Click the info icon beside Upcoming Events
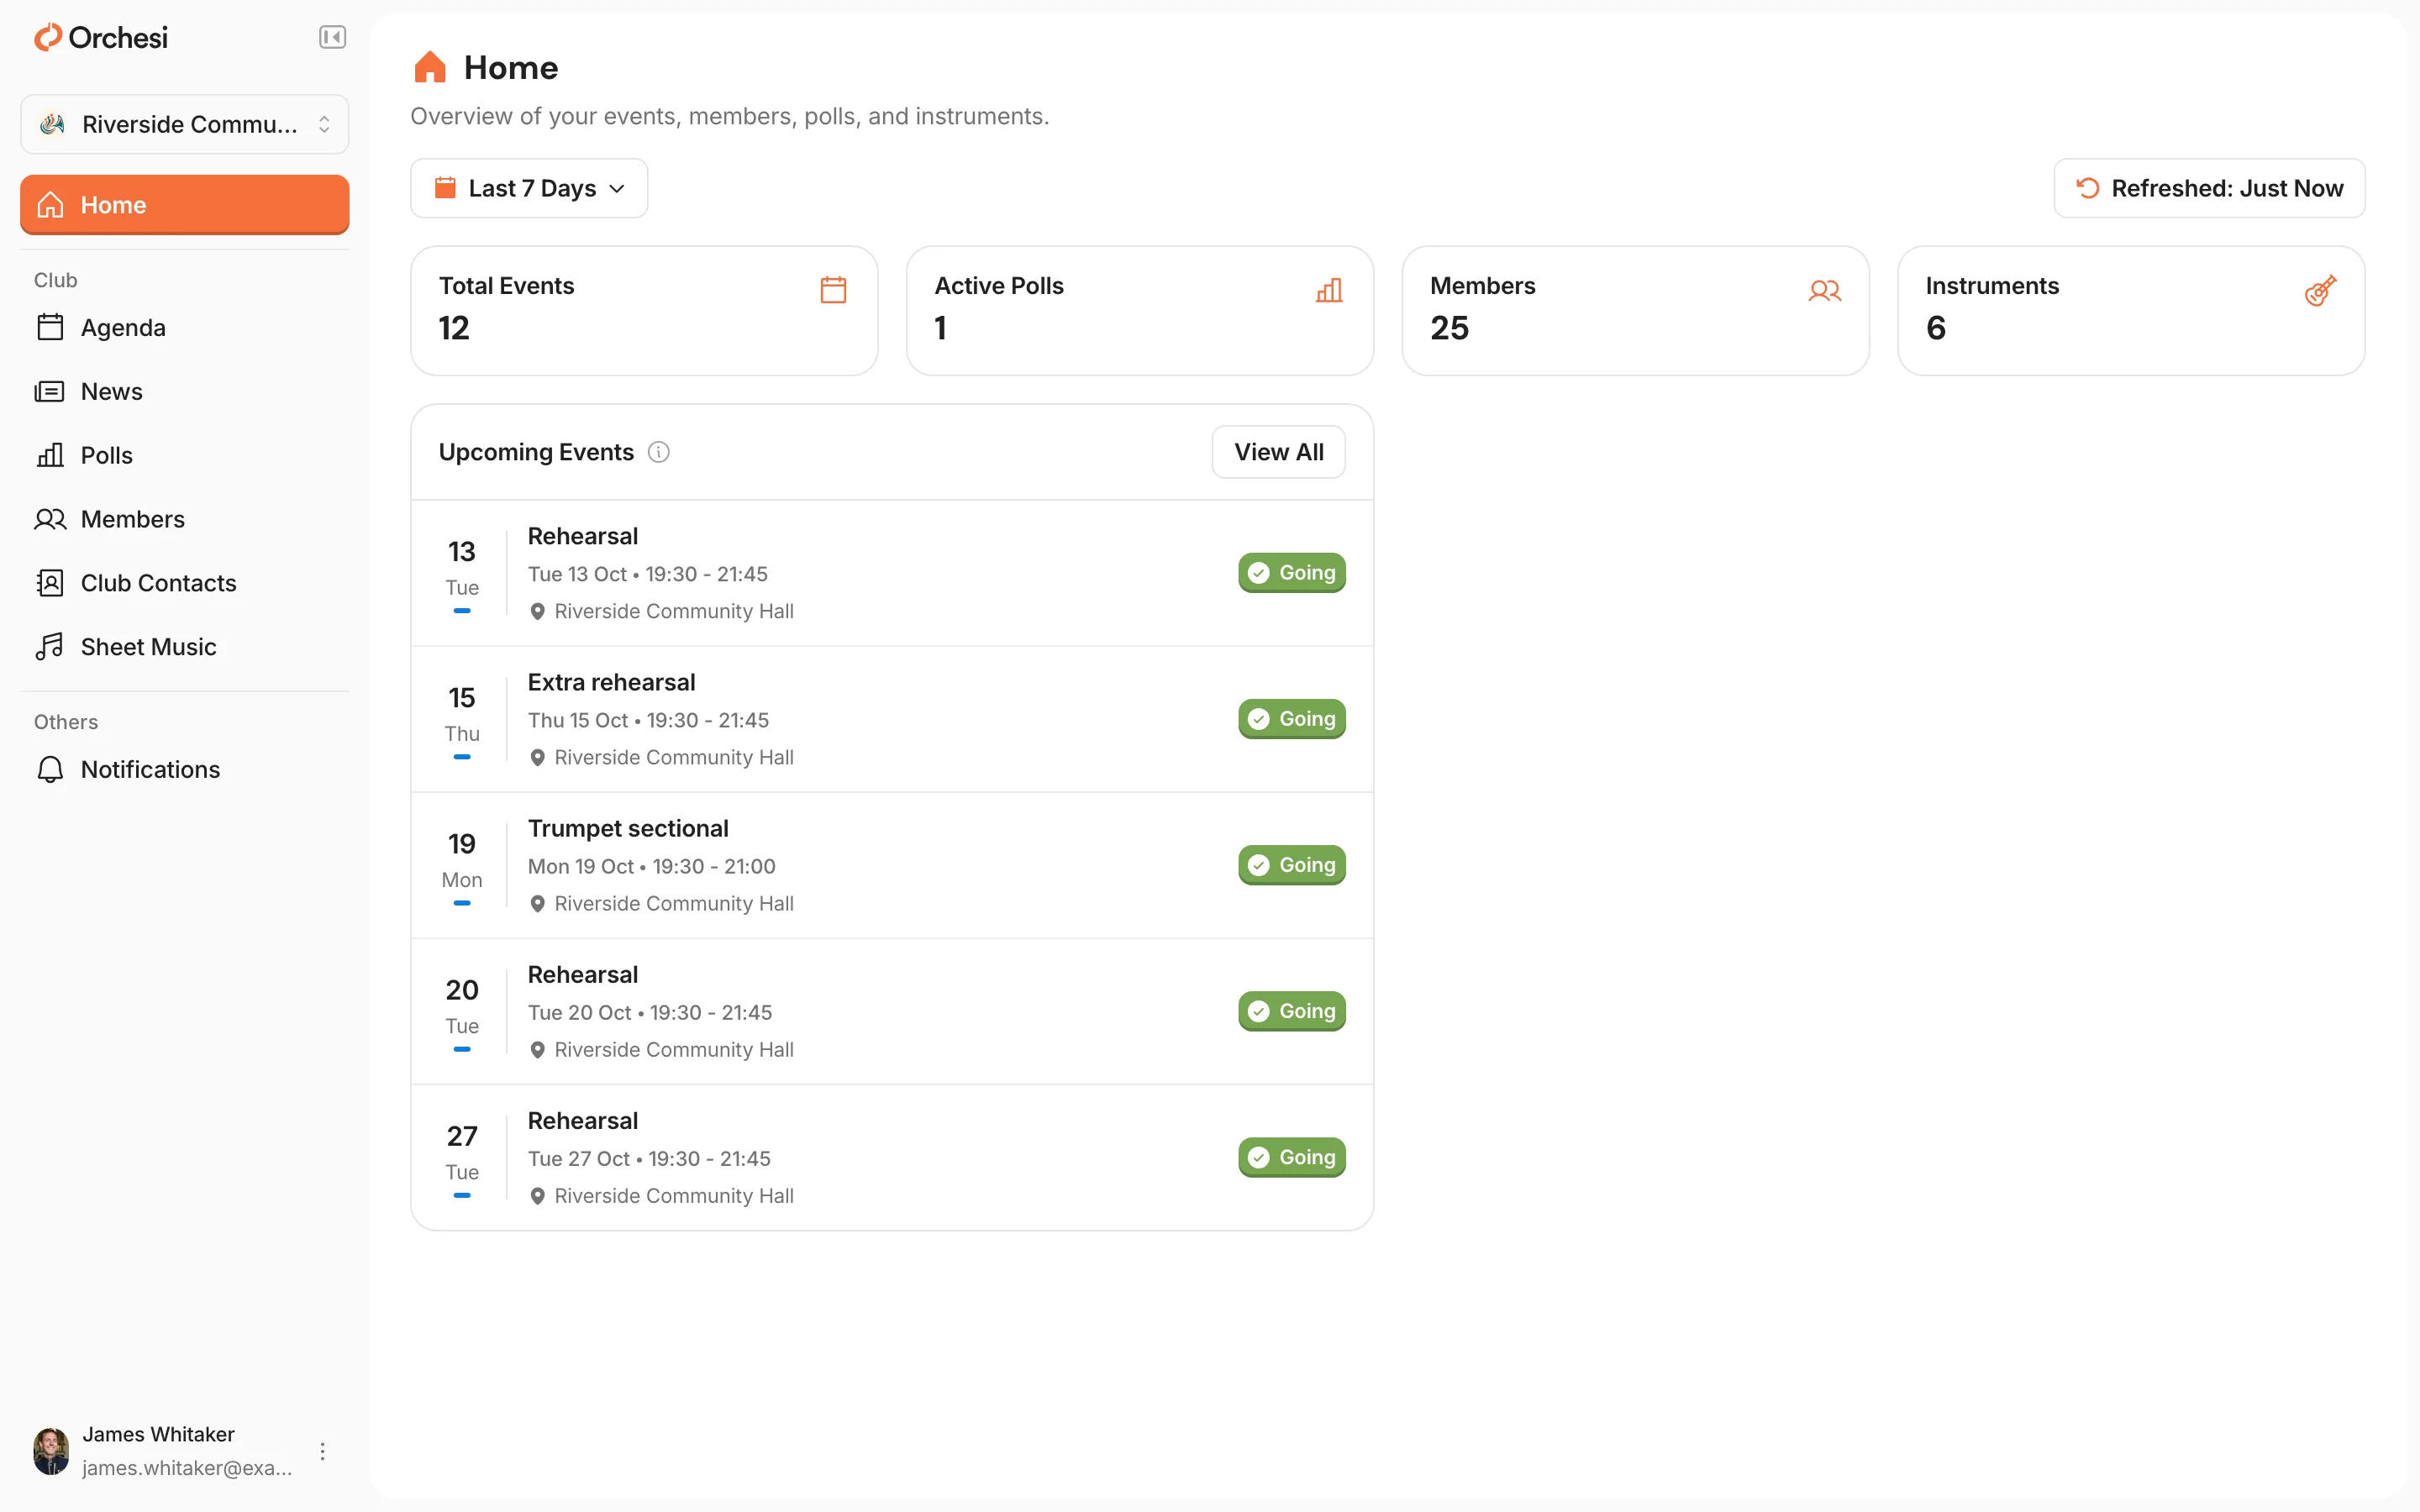Image resolution: width=2420 pixels, height=1512 pixels. click(658, 452)
